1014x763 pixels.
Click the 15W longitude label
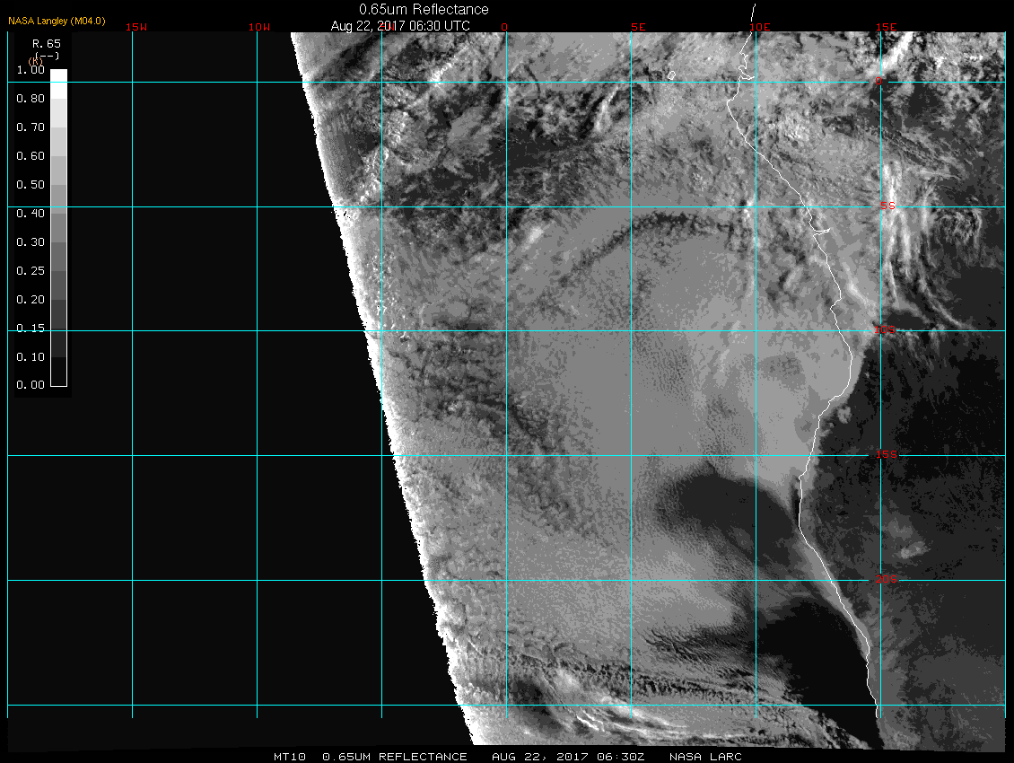[x=136, y=27]
